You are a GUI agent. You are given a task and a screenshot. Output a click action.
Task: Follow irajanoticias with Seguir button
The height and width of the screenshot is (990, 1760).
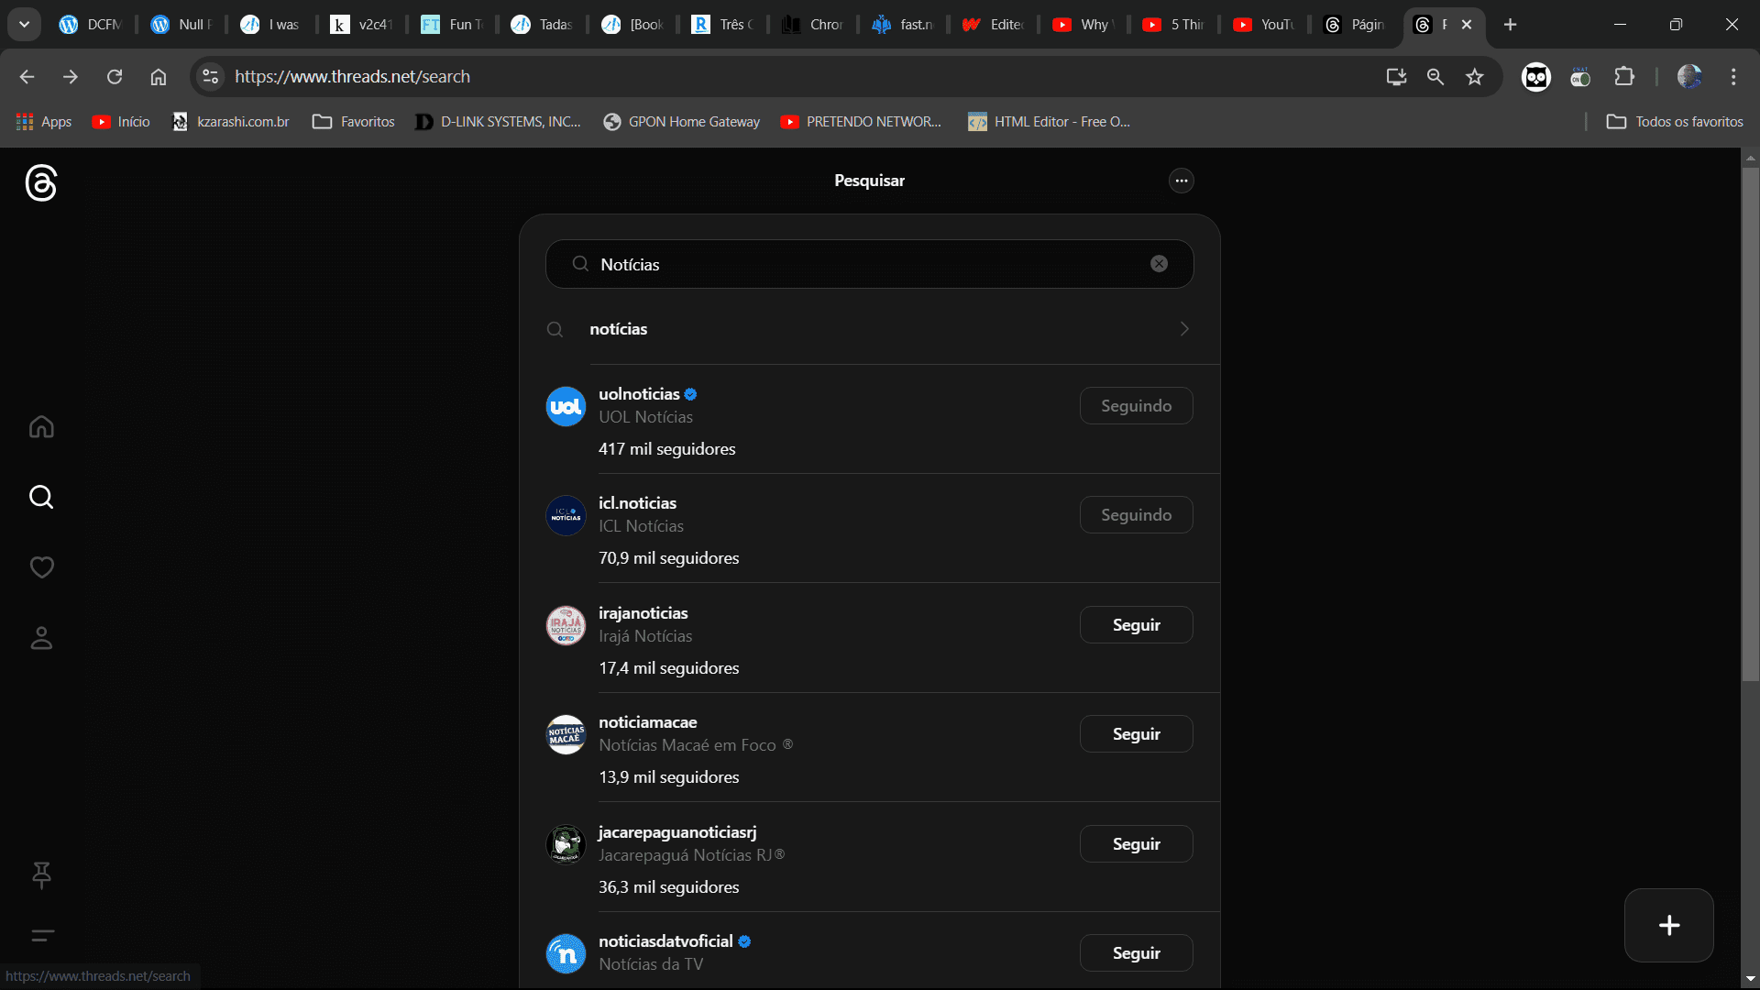point(1136,625)
